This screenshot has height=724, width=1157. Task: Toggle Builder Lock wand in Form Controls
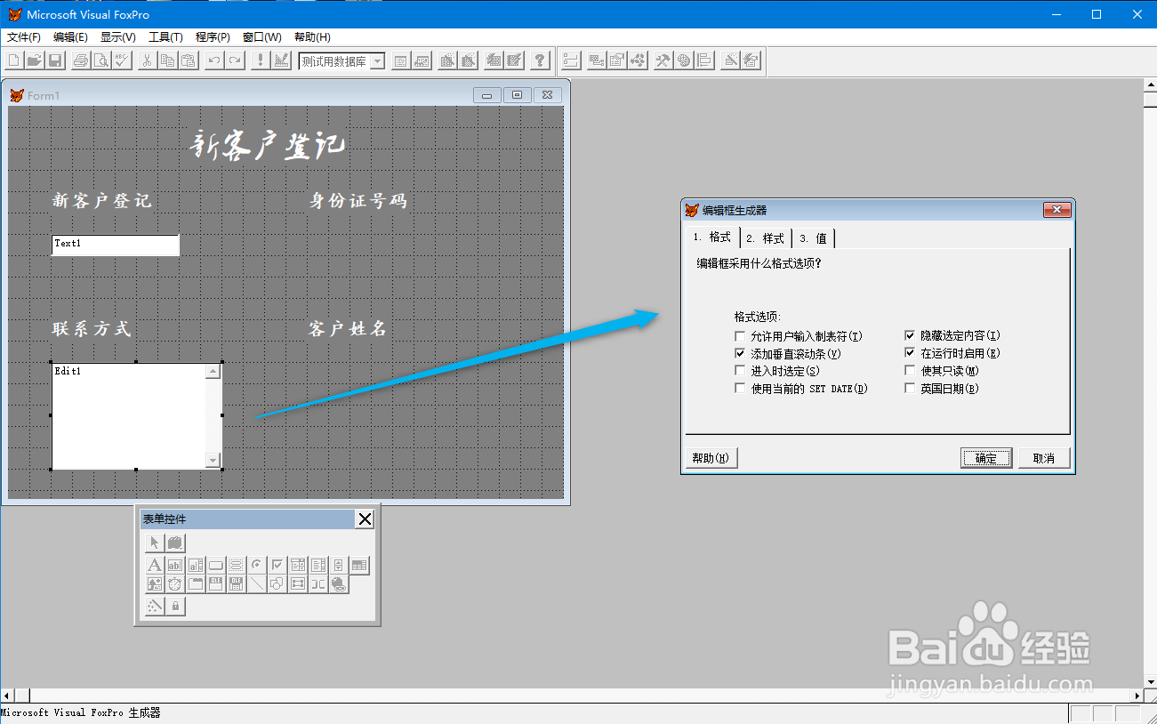[x=155, y=607]
